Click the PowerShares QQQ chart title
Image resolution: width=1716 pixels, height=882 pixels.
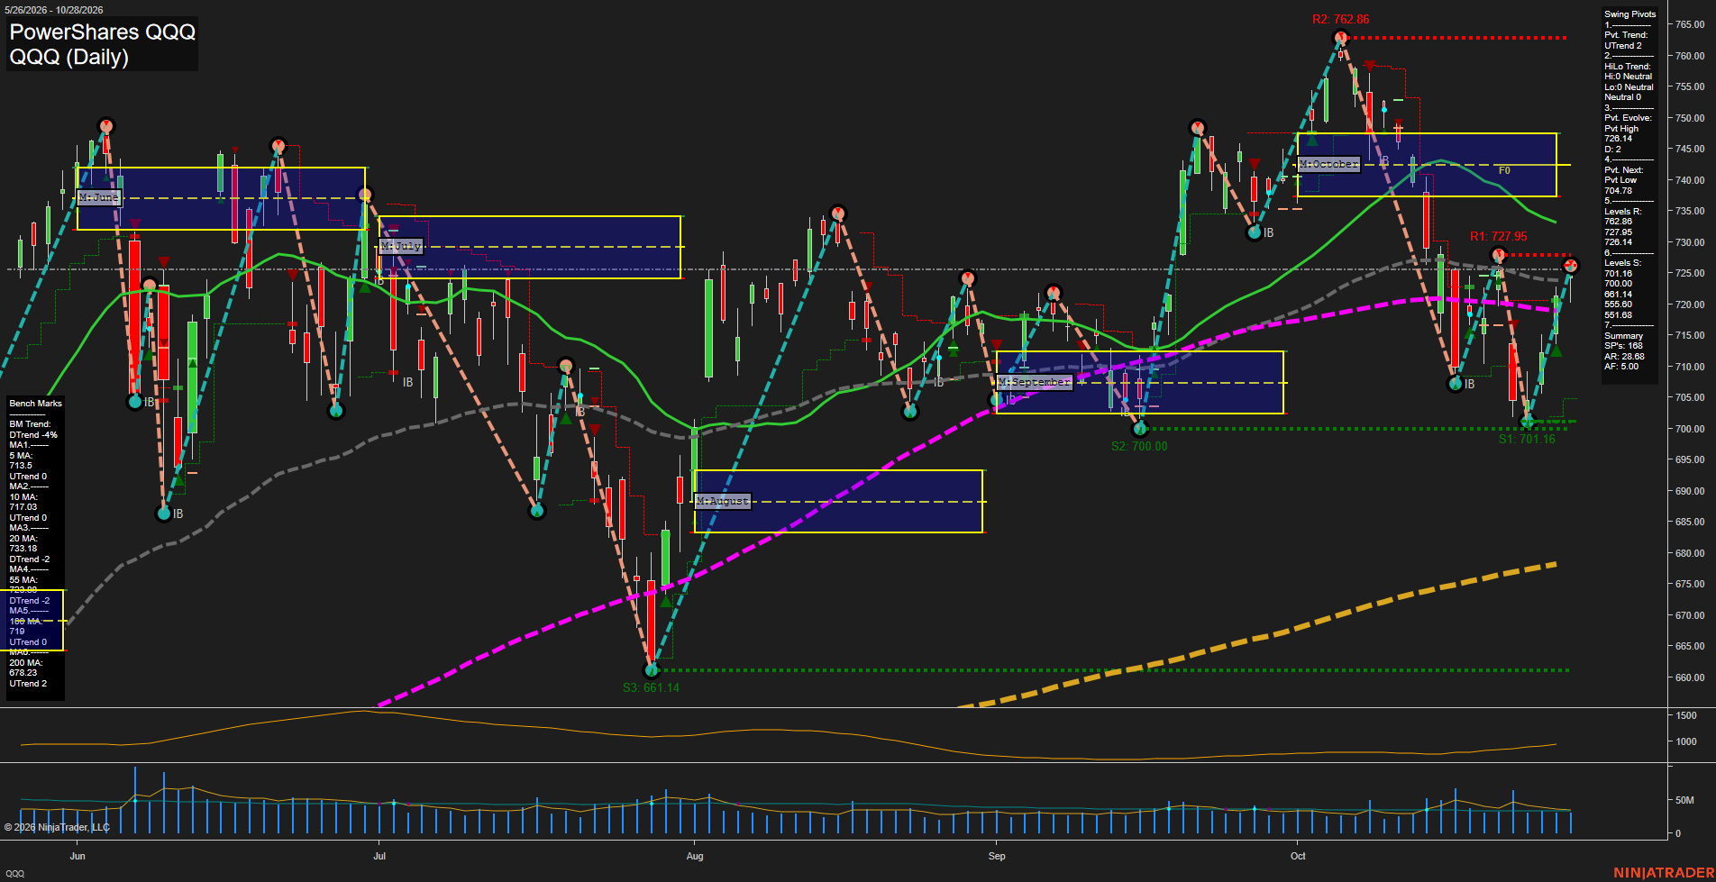click(x=103, y=32)
